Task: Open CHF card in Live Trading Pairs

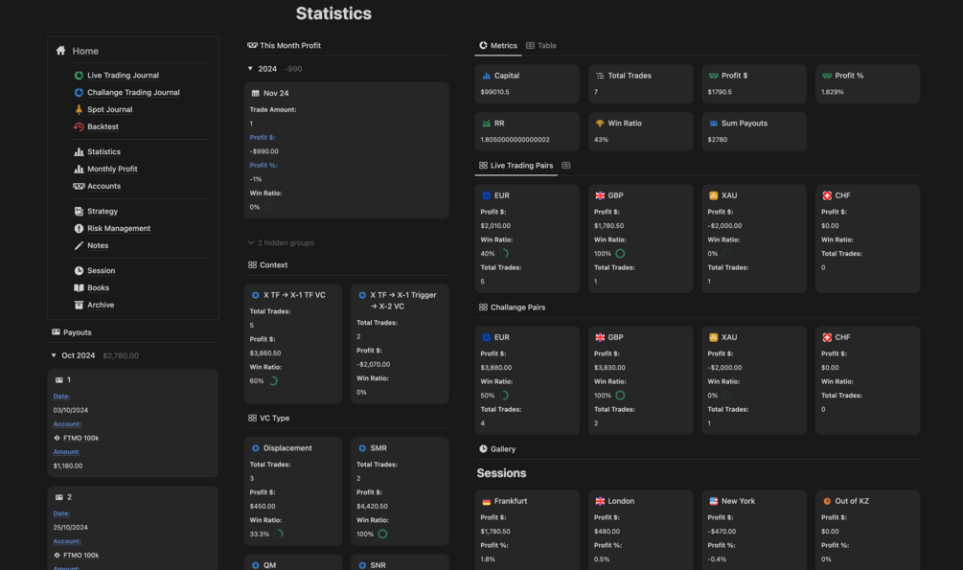Action: pos(867,239)
